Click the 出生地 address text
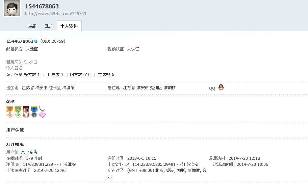The height and width of the screenshot is (184, 308). click(x=48, y=88)
